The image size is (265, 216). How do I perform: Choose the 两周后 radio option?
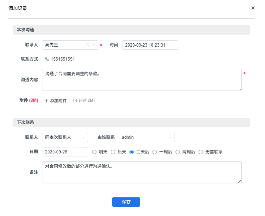click(178, 152)
